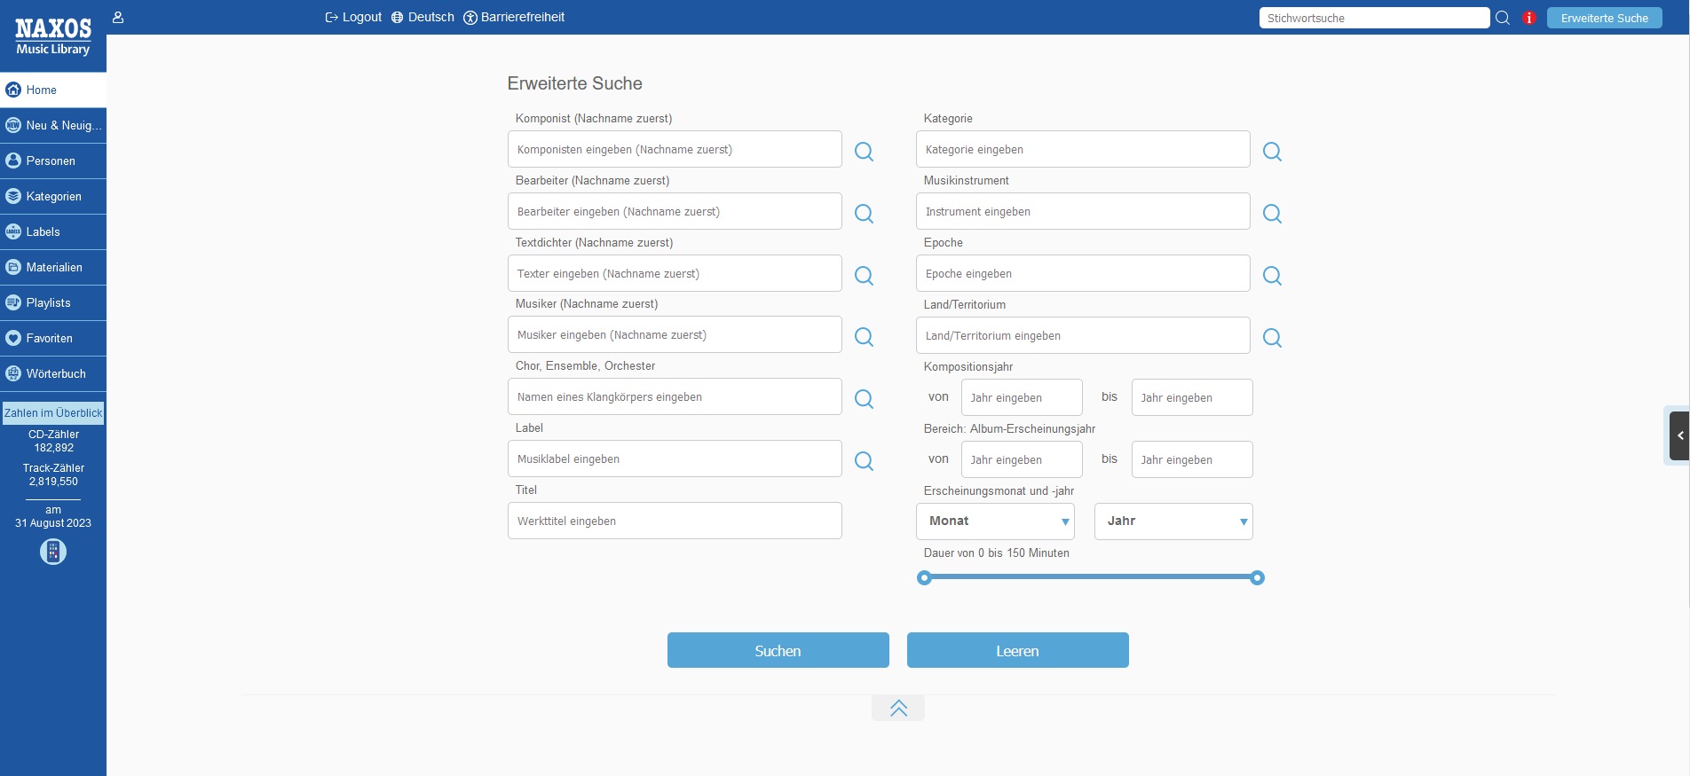This screenshot has height=776, width=1690.
Task: Click the Titel input field
Action: 675,521
